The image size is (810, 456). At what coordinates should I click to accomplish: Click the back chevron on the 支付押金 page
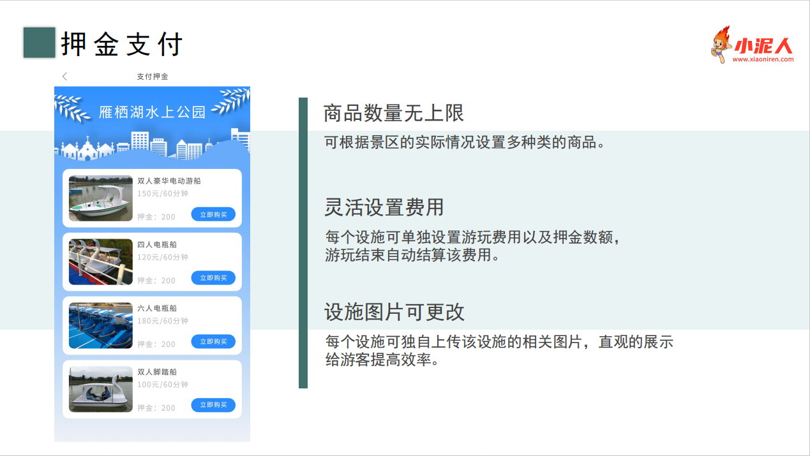64,76
